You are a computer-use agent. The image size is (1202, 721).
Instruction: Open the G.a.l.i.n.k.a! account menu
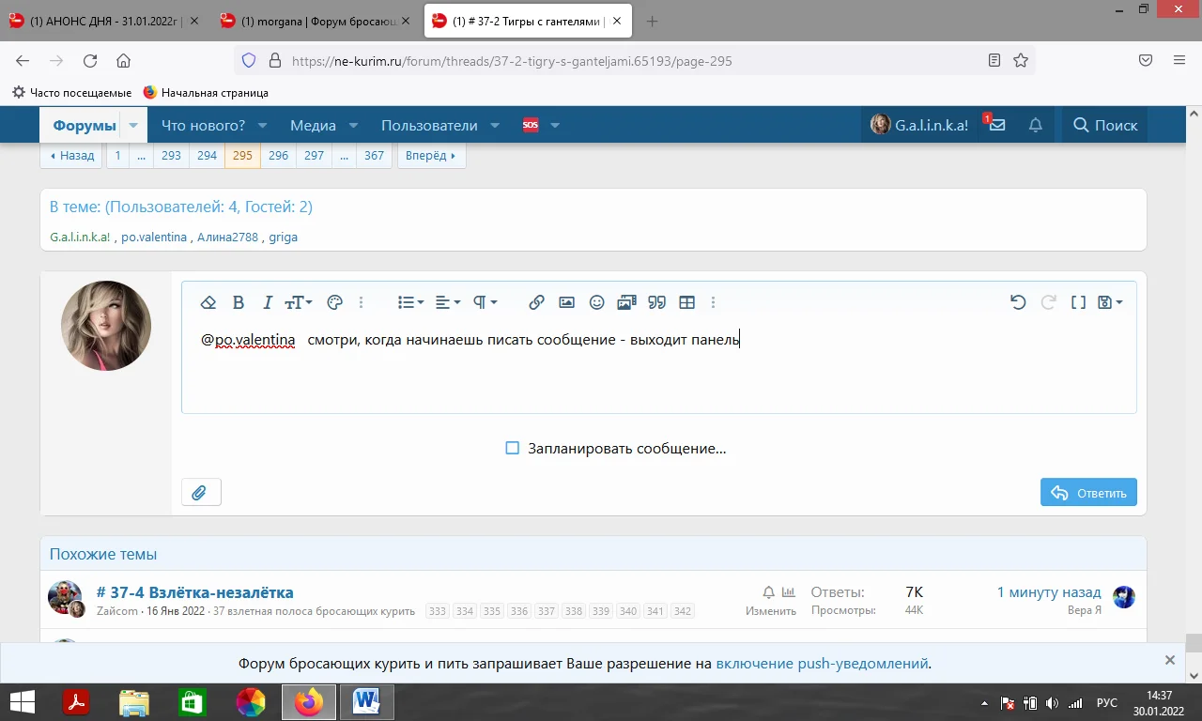click(x=919, y=125)
